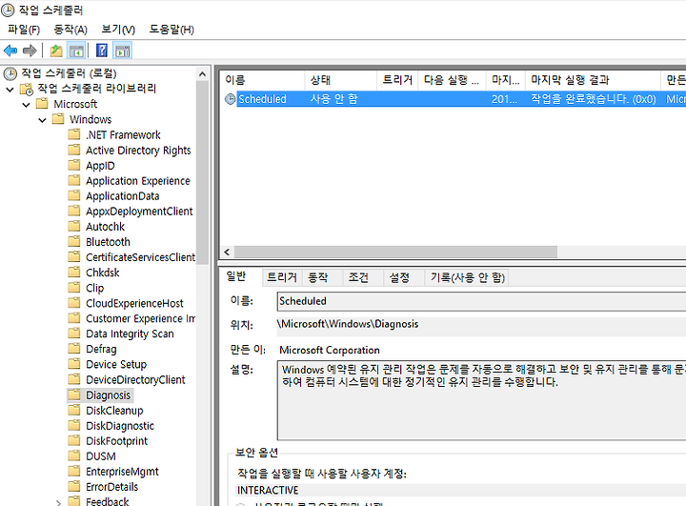Select Application Experience folder
Image resolution: width=686 pixels, height=506 pixels.
[x=138, y=181]
